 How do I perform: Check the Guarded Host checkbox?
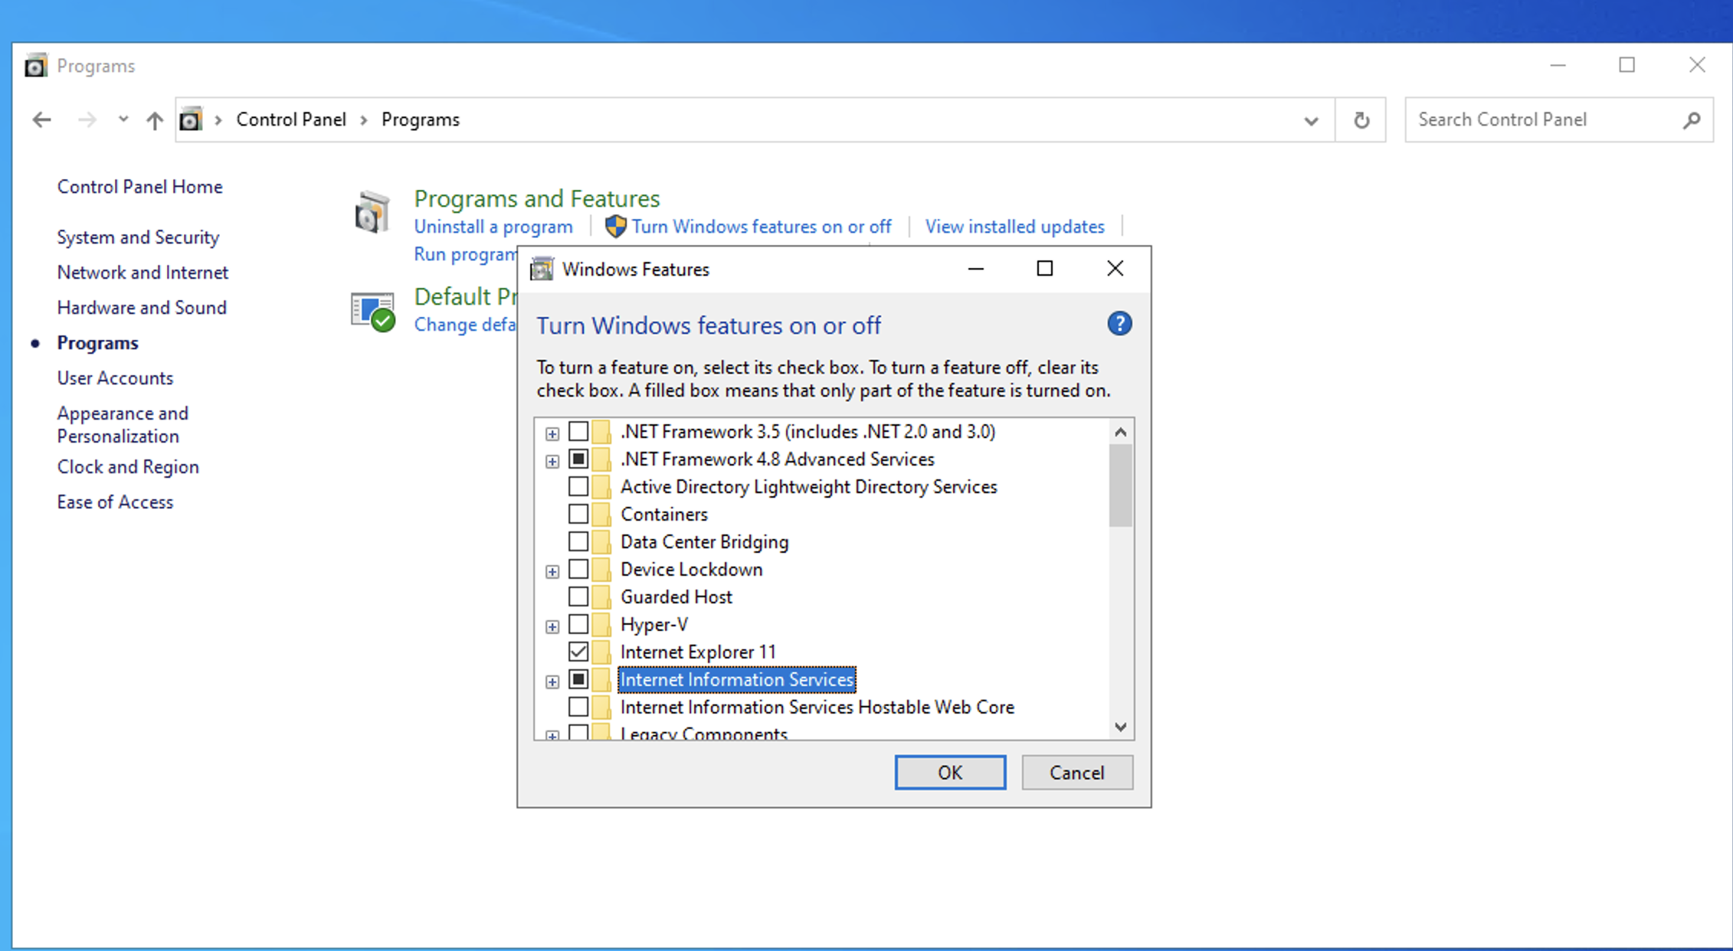click(578, 596)
